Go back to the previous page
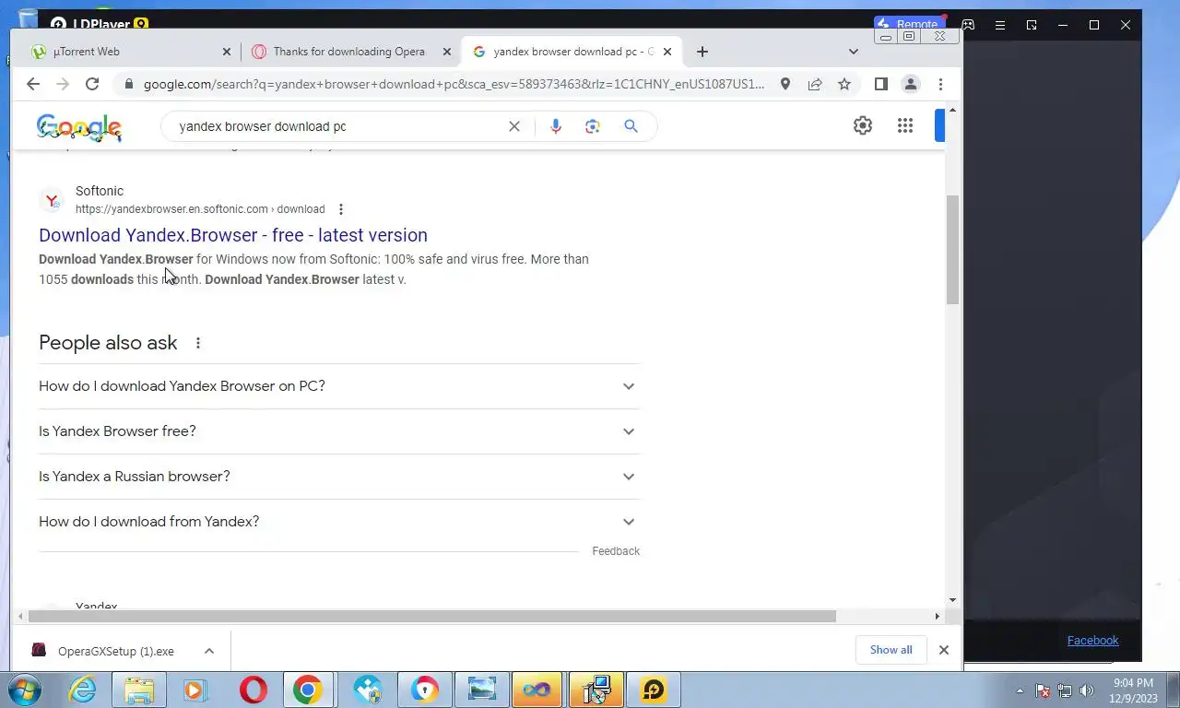This screenshot has width=1180, height=708. [33, 84]
